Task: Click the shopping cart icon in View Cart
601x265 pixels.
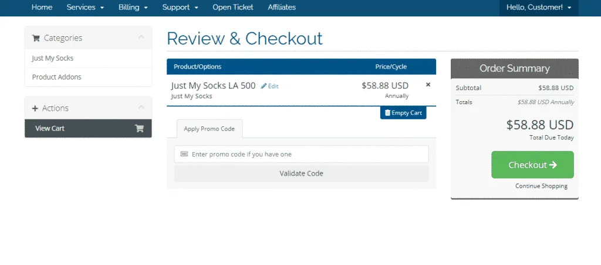Action: tap(139, 129)
